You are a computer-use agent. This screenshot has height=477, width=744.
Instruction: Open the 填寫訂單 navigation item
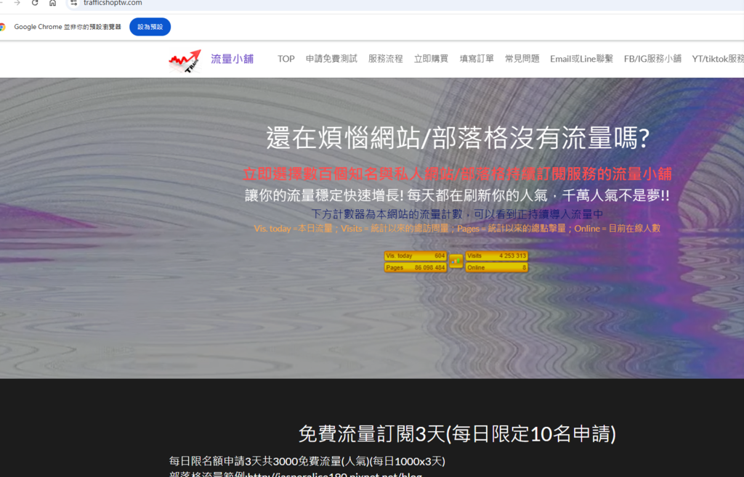pos(477,59)
